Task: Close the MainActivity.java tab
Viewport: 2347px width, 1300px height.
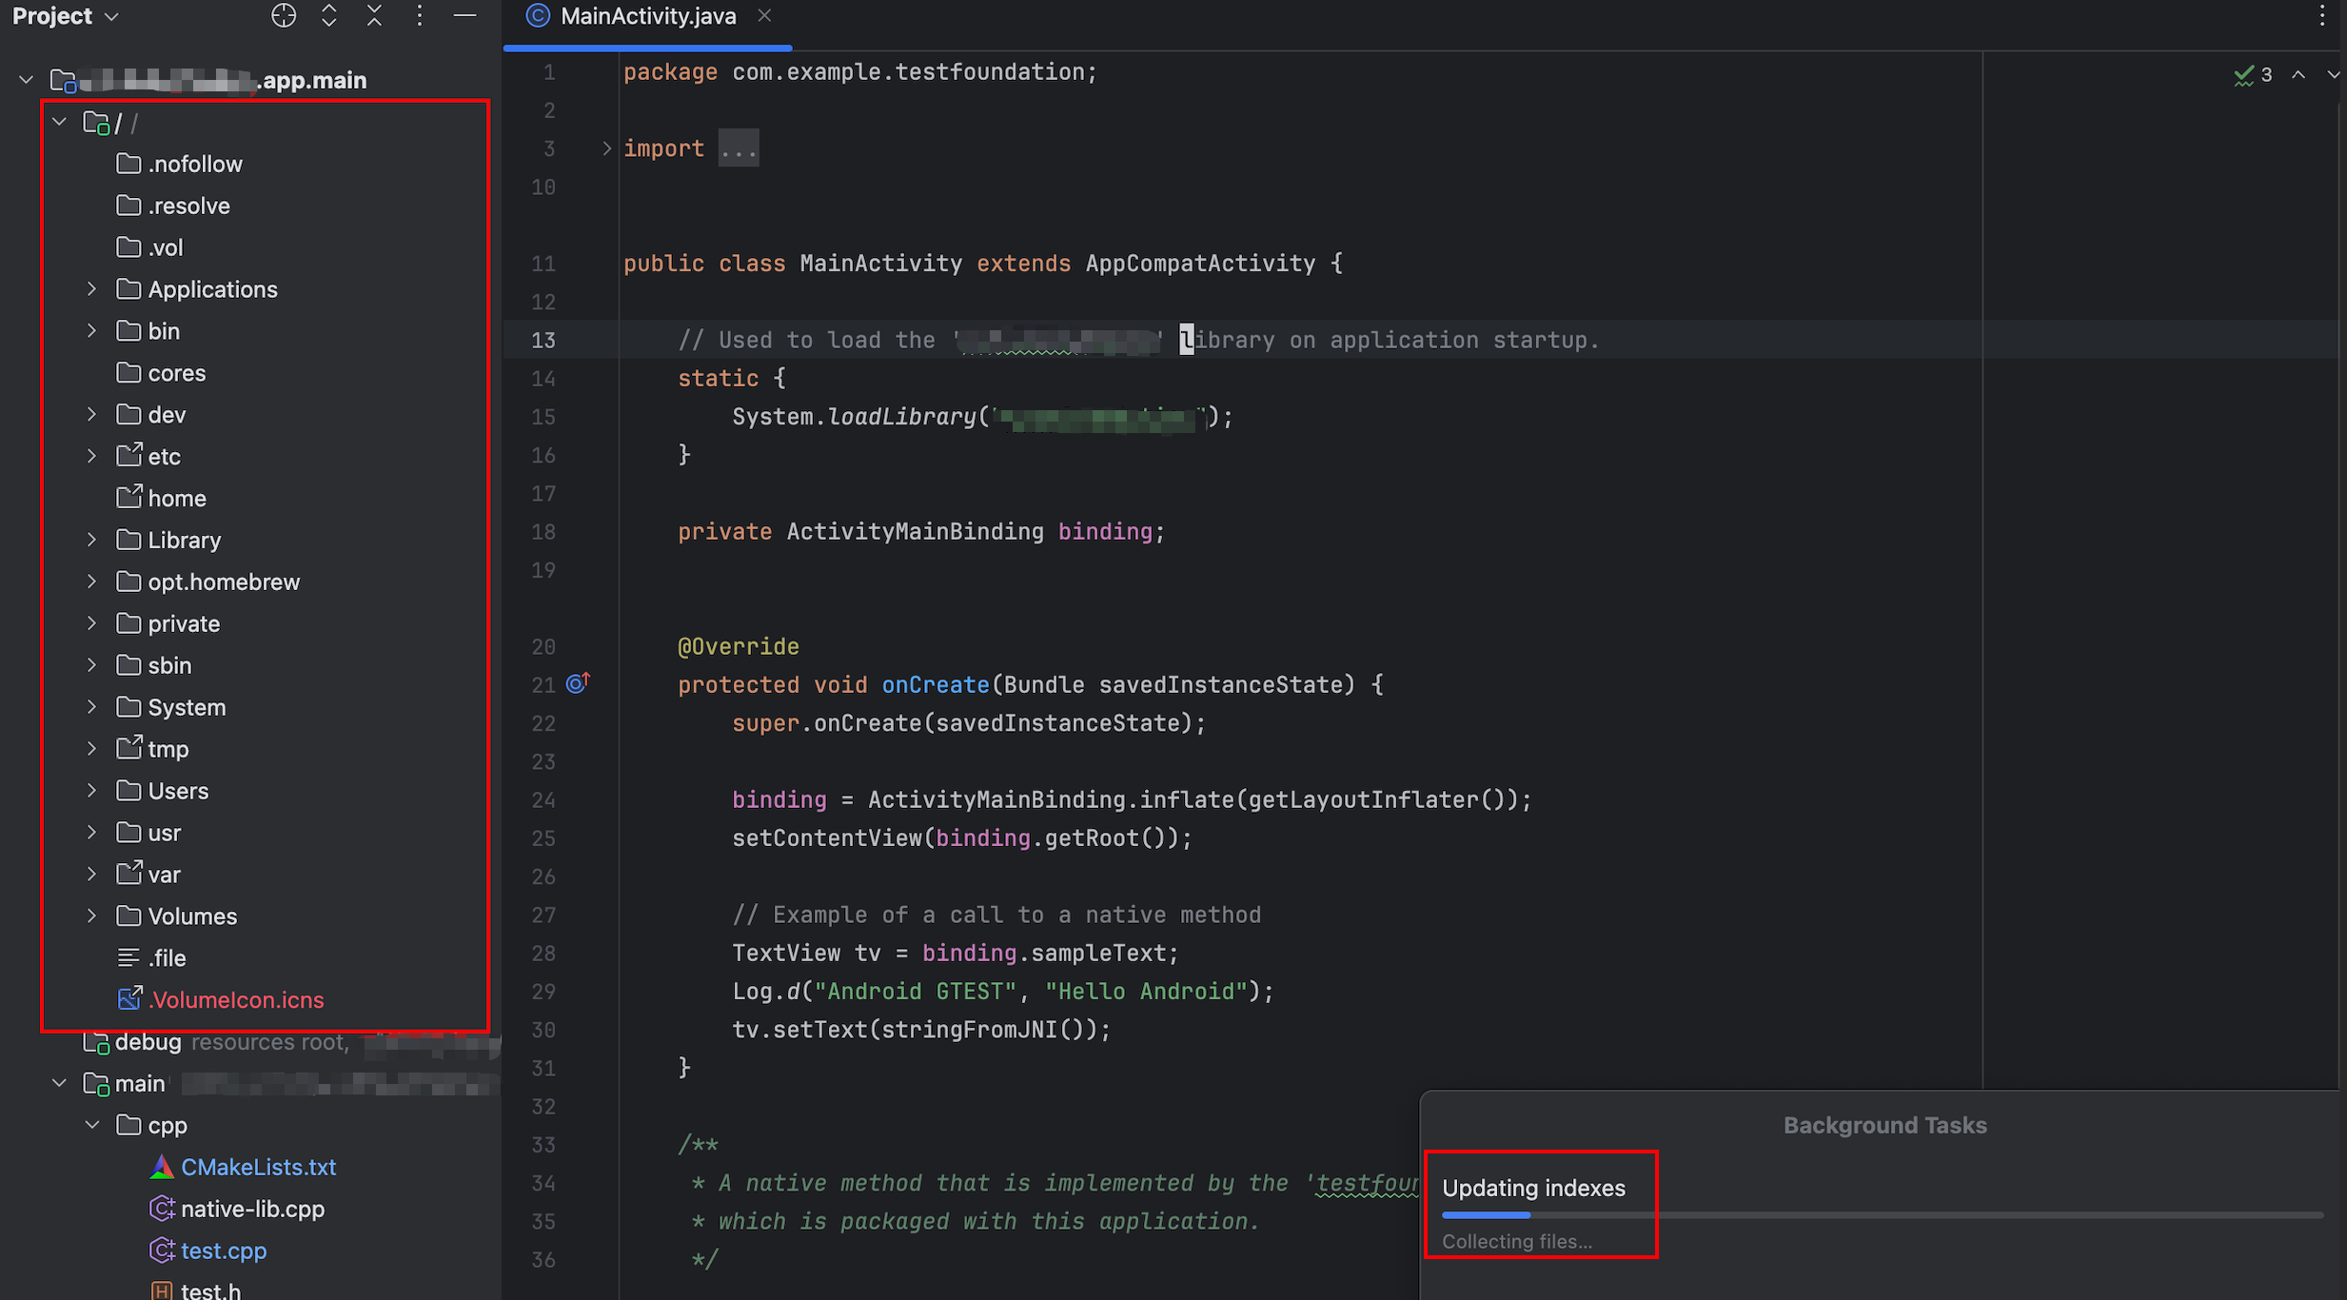Action: (764, 16)
